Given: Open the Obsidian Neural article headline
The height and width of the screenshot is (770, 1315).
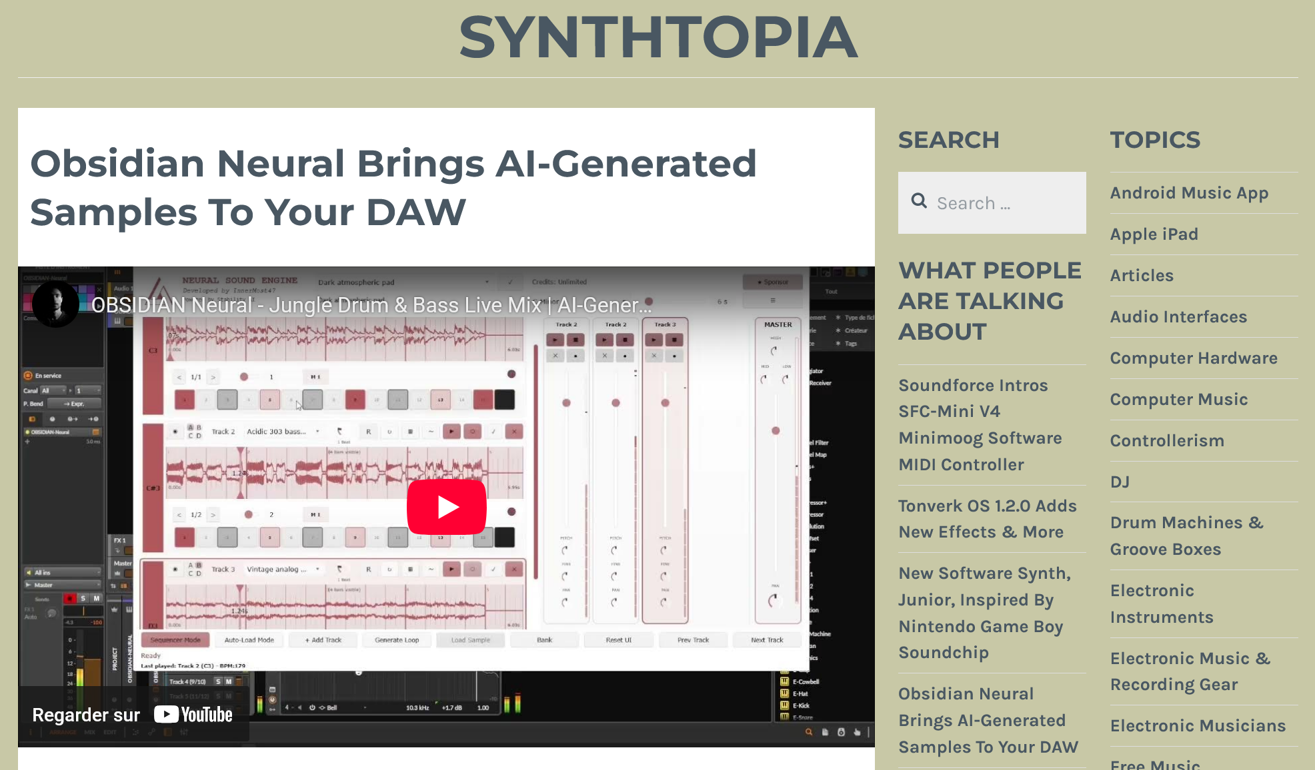Looking at the screenshot, I should tap(393, 188).
